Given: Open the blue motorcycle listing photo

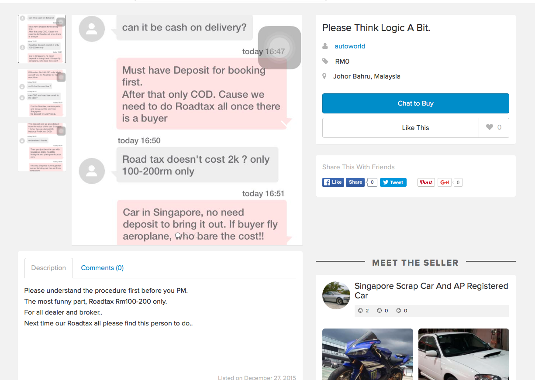Looking at the screenshot, I should coord(367,354).
